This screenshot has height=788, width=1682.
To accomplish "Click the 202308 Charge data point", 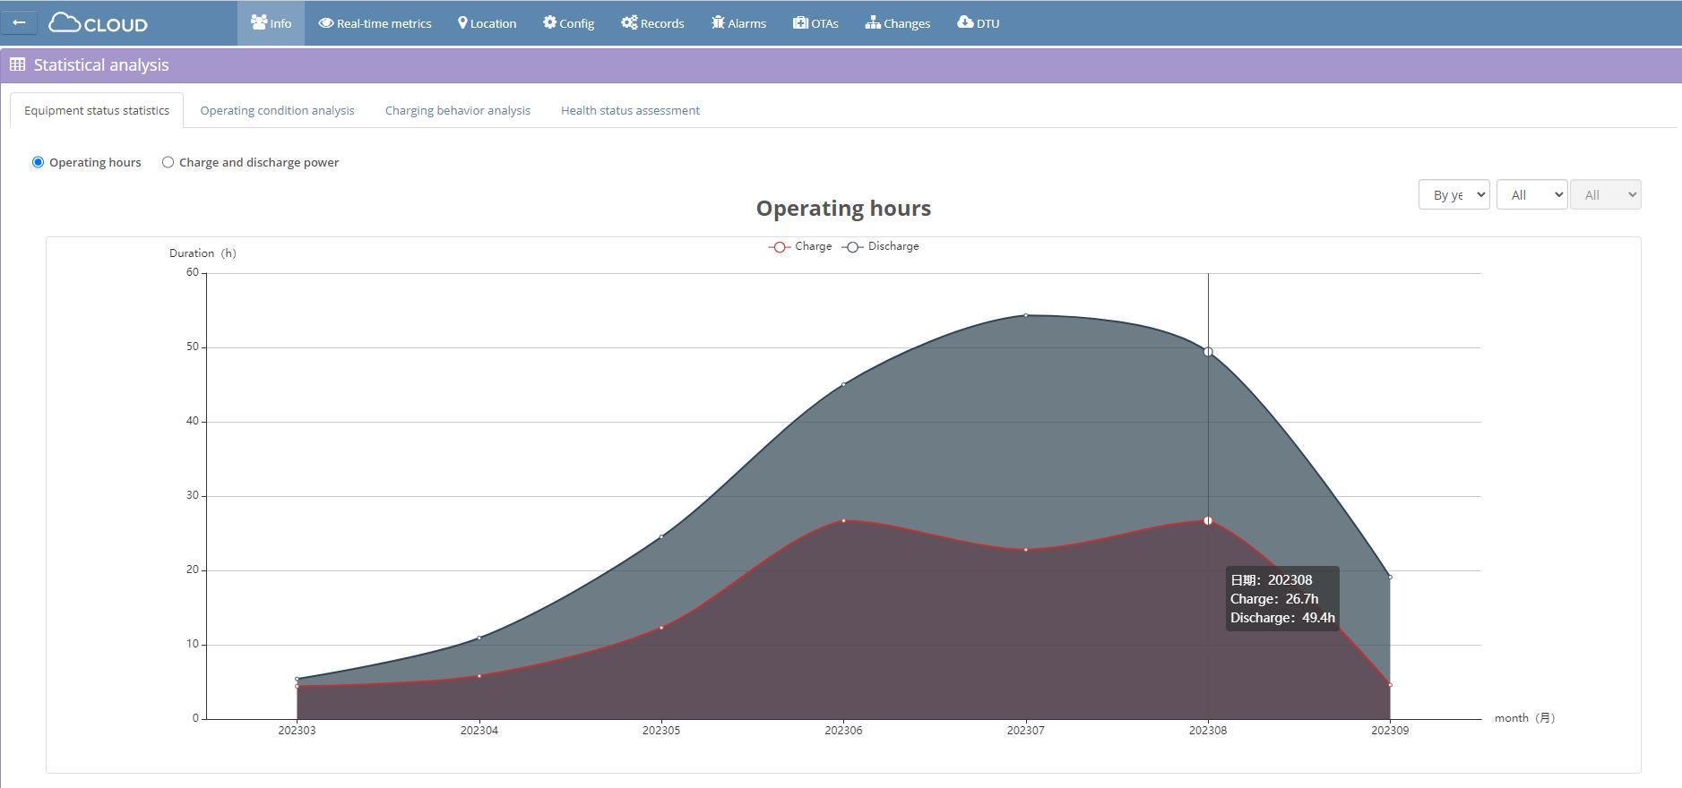I will coord(1208,520).
